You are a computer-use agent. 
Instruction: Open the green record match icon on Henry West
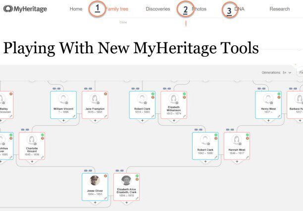[279, 94]
